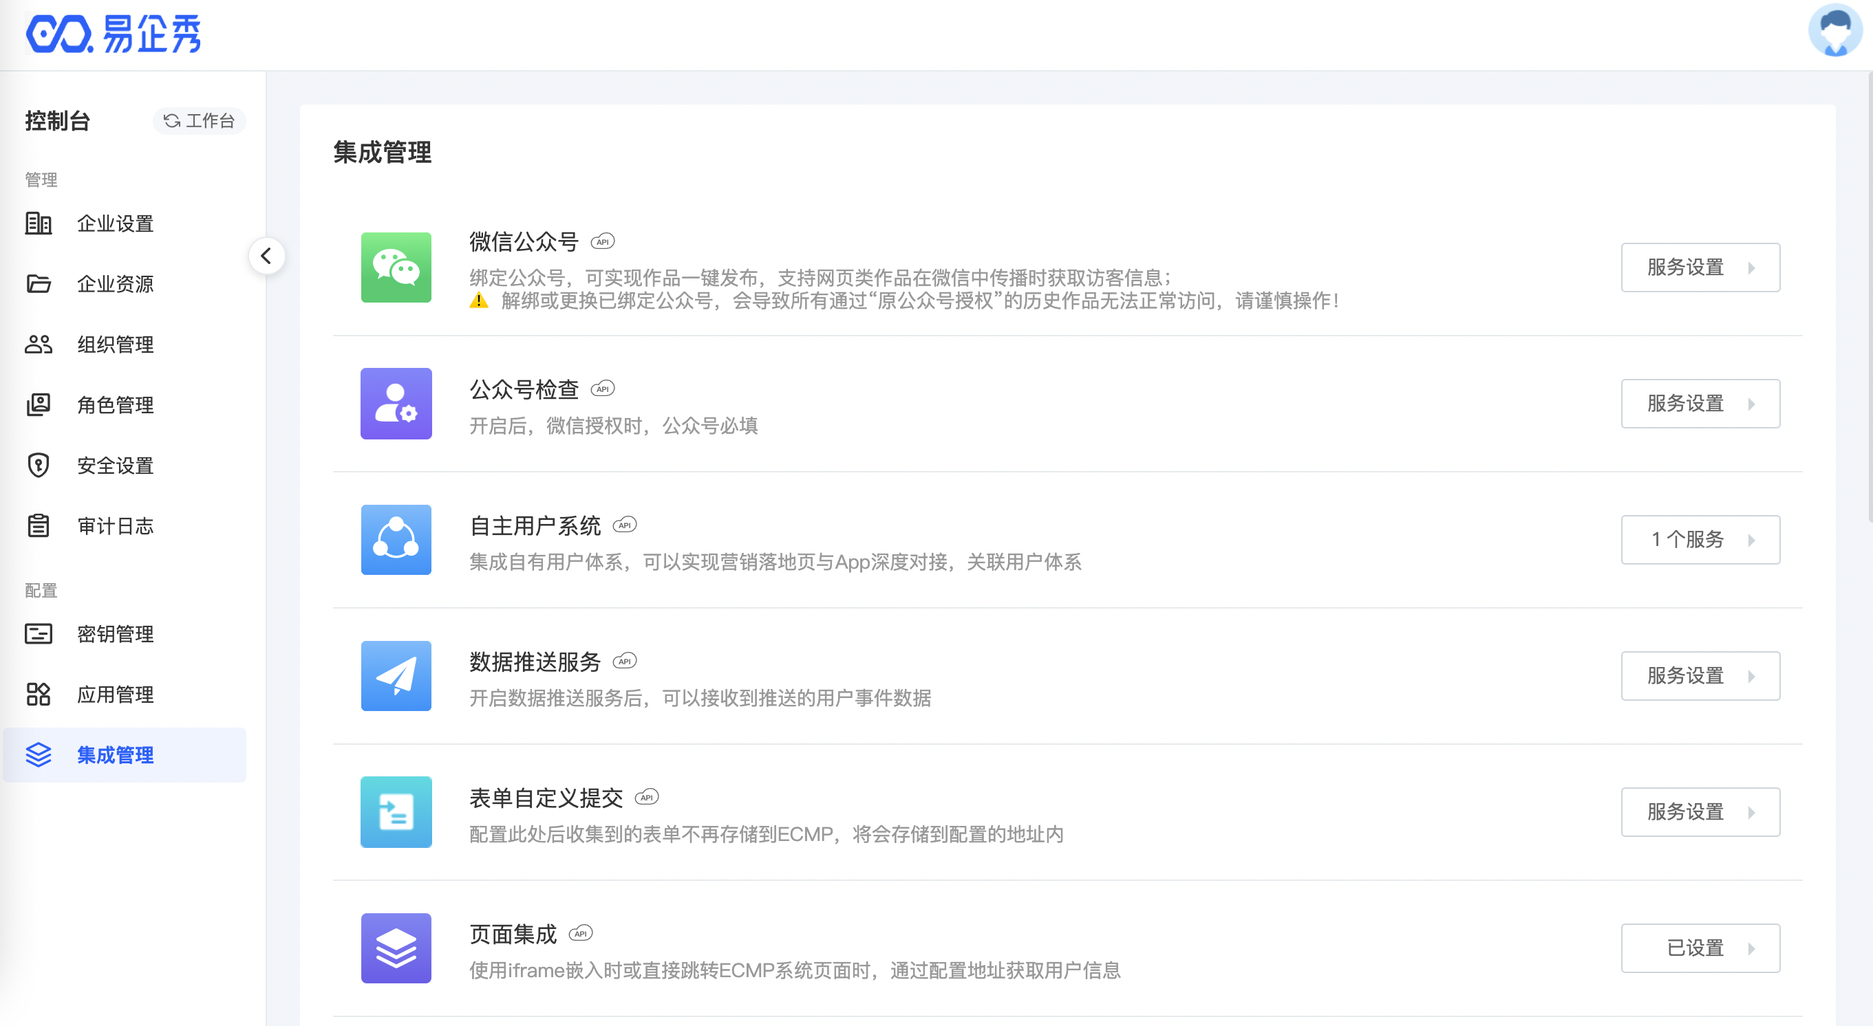
Task: Click the 页面集成 title
Action: click(513, 935)
